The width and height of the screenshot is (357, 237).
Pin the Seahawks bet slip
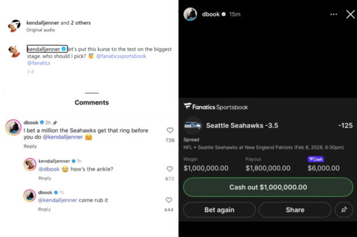[344, 210]
